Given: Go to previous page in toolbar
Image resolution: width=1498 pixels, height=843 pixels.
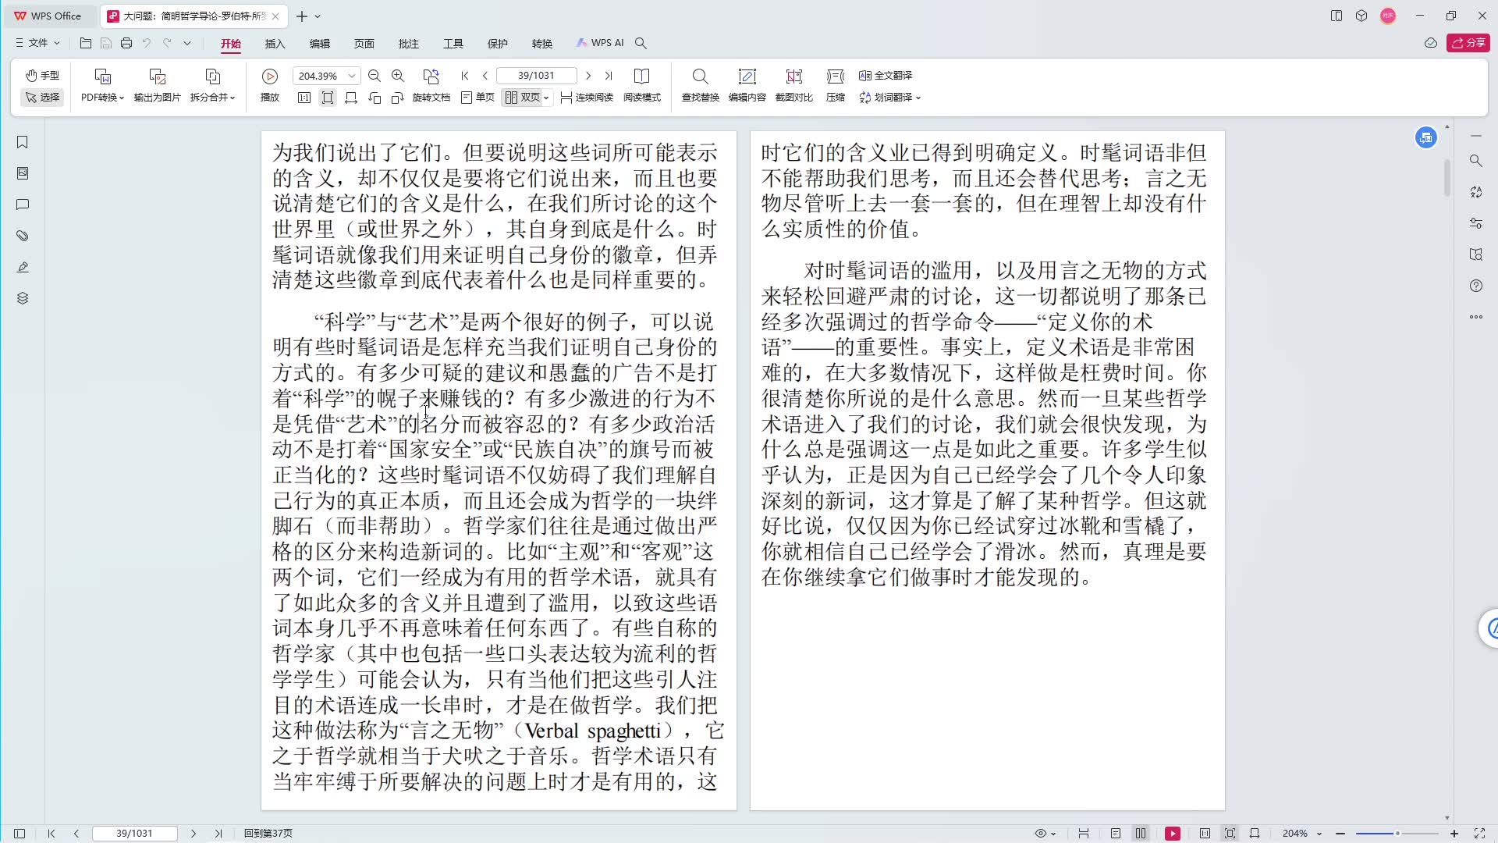Looking at the screenshot, I should pyautogui.click(x=485, y=76).
